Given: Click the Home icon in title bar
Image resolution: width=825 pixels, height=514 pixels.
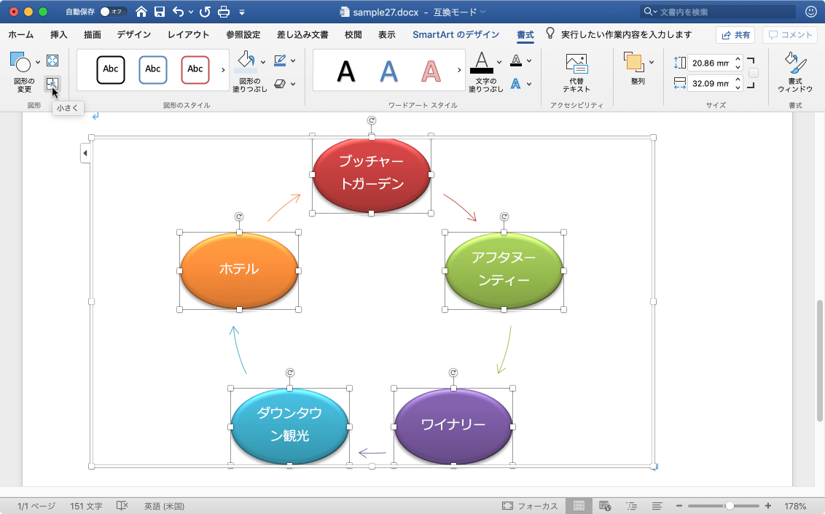Looking at the screenshot, I should (141, 12).
